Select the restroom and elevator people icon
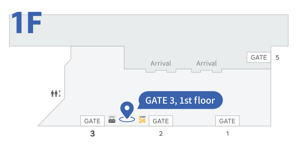Screen dimensions: 297x148 coord(54,94)
